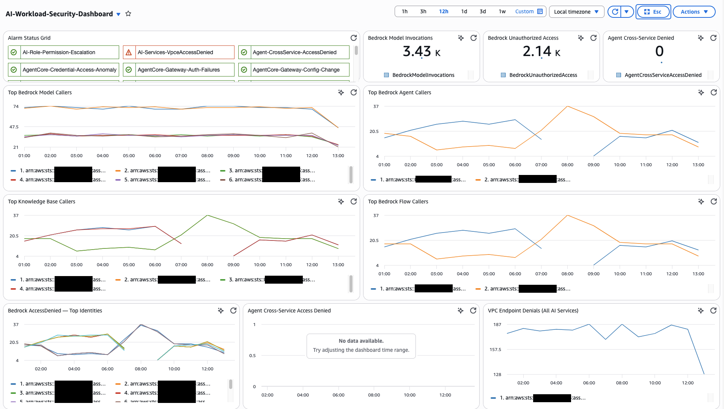
Task: Click AI sparkle icon on Bedrock Unauthorized Access
Action: click(581, 38)
